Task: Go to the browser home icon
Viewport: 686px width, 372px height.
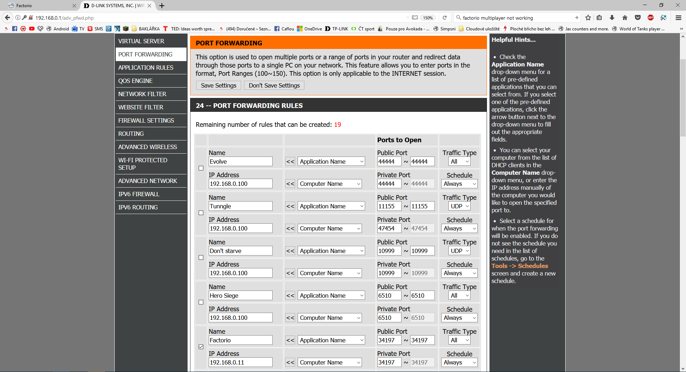Action: pyautogui.click(x=625, y=18)
